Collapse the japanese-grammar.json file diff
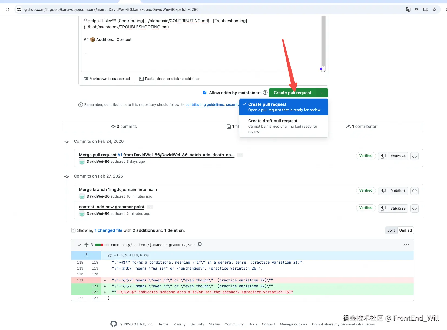 79,245
